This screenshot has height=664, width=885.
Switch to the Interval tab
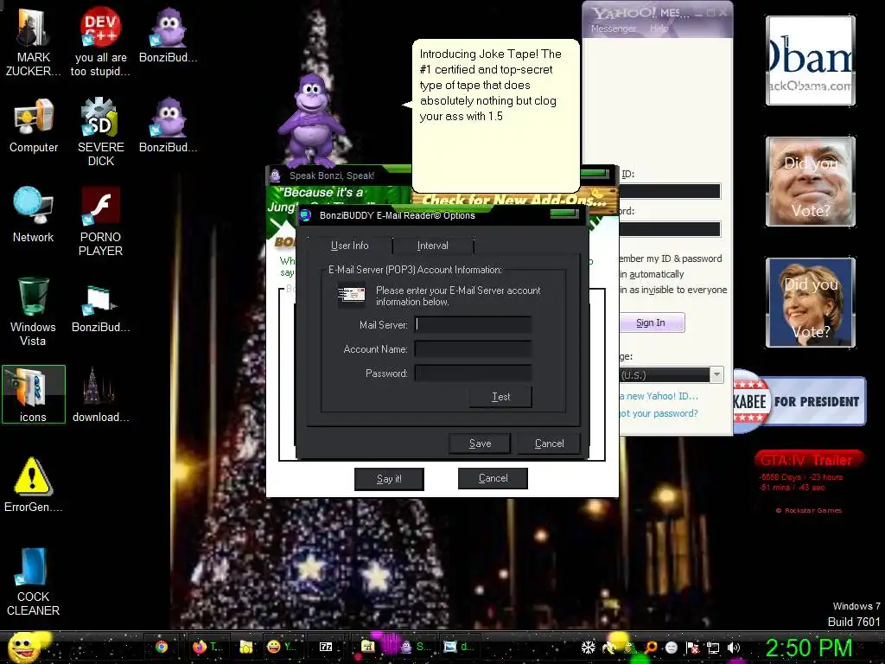pos(432,246)
